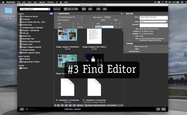Open the View menu

point(29,2)
